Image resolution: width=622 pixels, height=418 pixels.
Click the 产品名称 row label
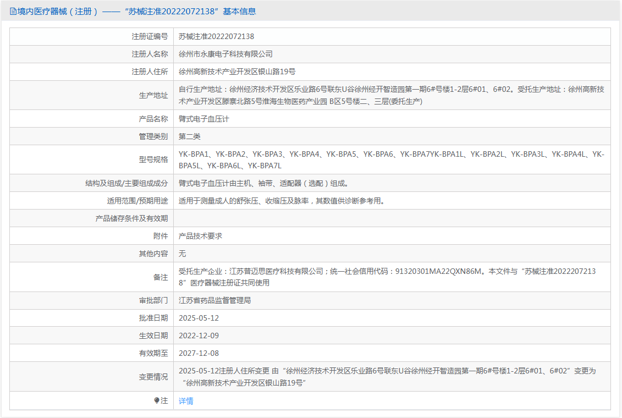153,119
